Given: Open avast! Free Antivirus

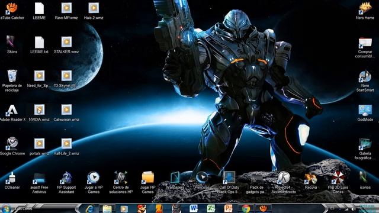Looking at the screenshot, I should [39, 183].
